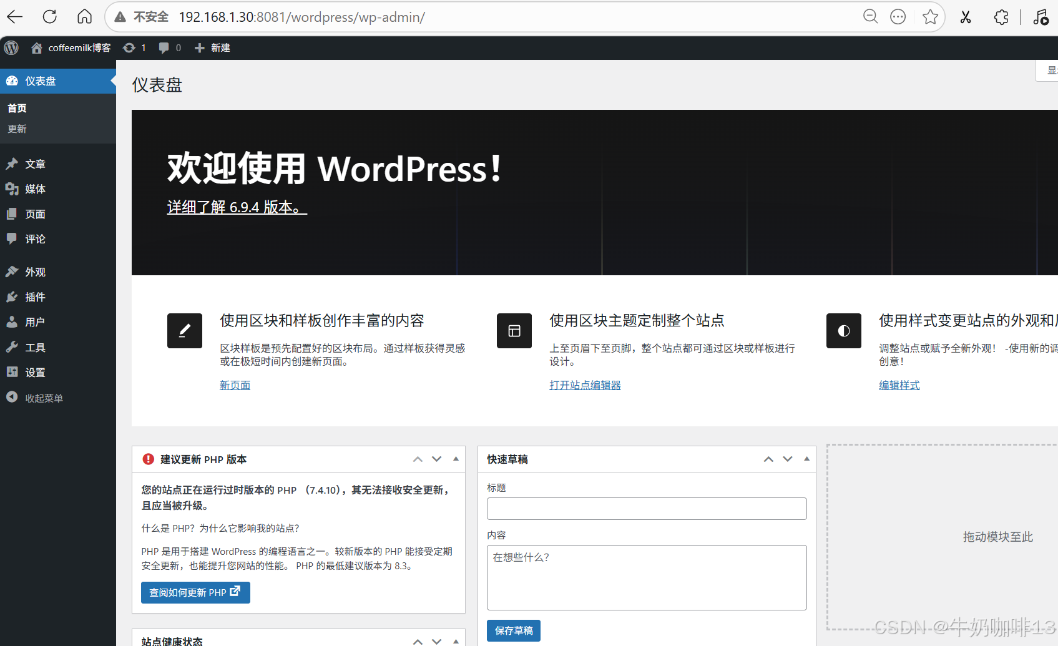The image size is (1058, 646).
Task: Collapse the 建议更新 PHP 版本 panel
Action: (x=456, y=459)
